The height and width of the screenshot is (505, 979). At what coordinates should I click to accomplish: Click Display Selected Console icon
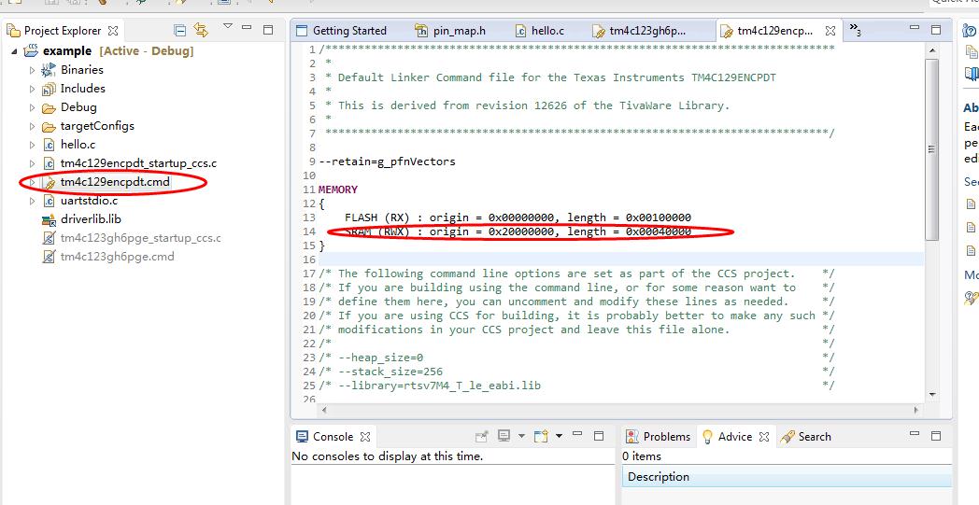[504, 436]
